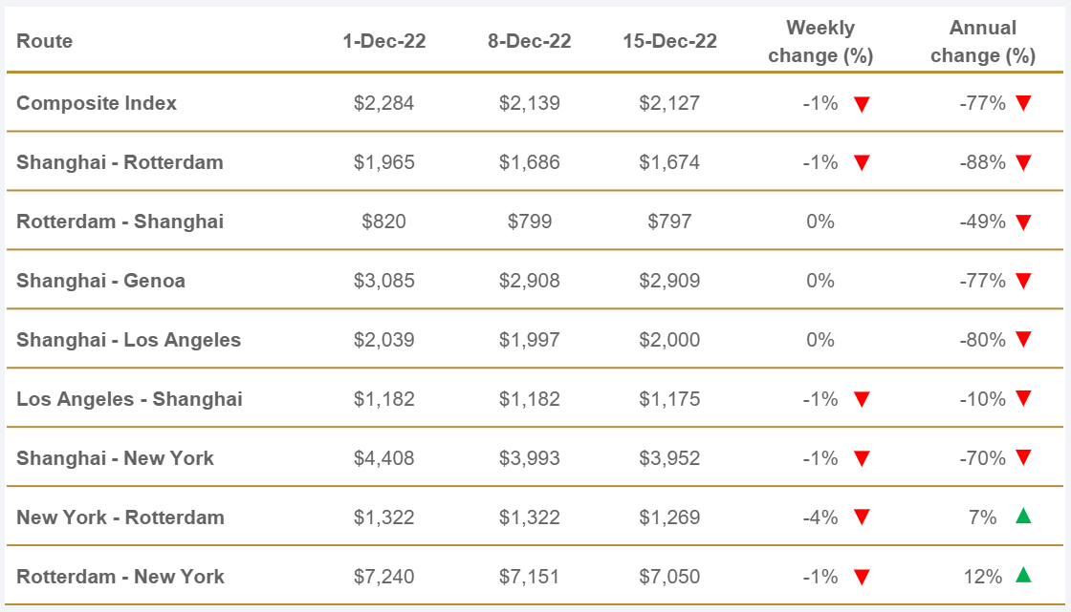Click the $4,408 price cell
The image size is (1071, 612).
(x=383, y=458)
